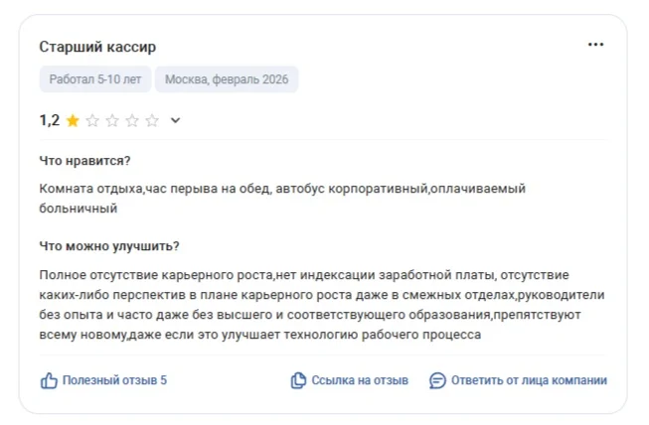Click the Что можно улучшить? heading
The height and width of the screenshot is (425, 649).
click(109, 246)
